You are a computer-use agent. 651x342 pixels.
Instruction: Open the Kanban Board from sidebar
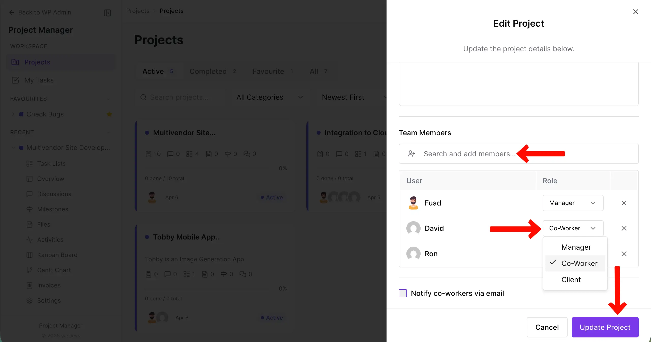[x=57, y=255]
